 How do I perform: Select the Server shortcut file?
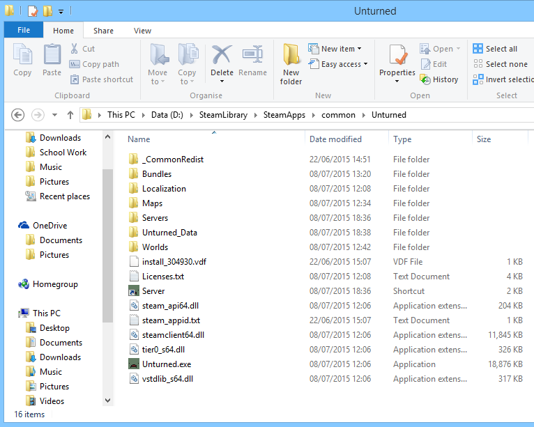(x=153, y=291)
